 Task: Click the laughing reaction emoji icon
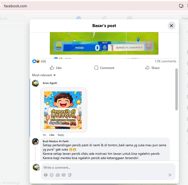pyautogui.click(x=38, y=61)
